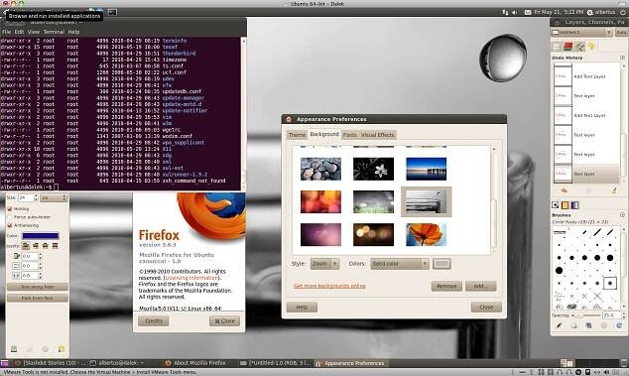Open the Untitled image selector dropdown
Image resolution: width=629 pixels, height=376 pixels.
[582, 32]
